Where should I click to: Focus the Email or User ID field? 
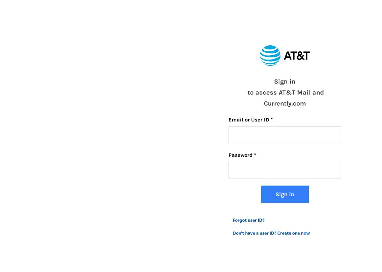285,135
